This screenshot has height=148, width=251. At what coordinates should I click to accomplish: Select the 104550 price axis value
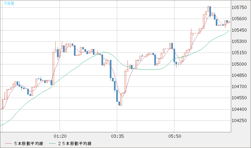click(239, 98)
